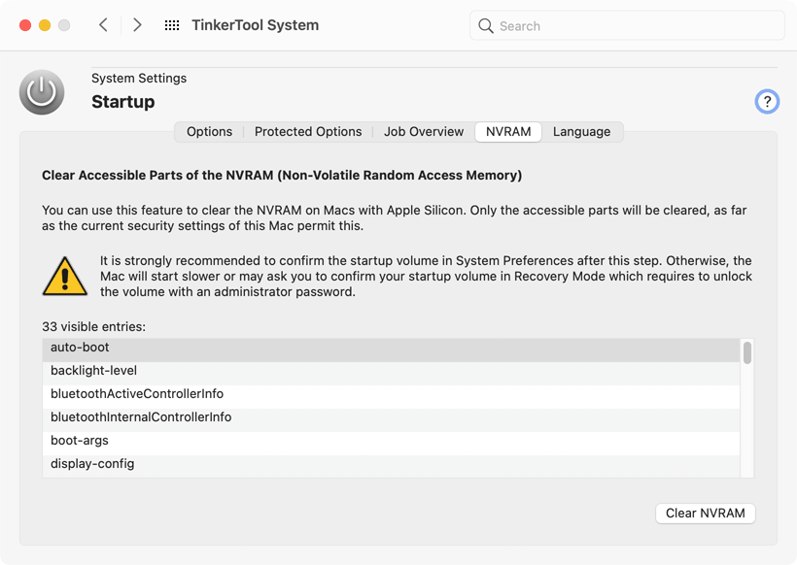This screenshot has width=797, height=565.
Task: Click the Clear Accessible Parts of NVRAM heading
Action: pyautogui.click(x=282, y=176)
